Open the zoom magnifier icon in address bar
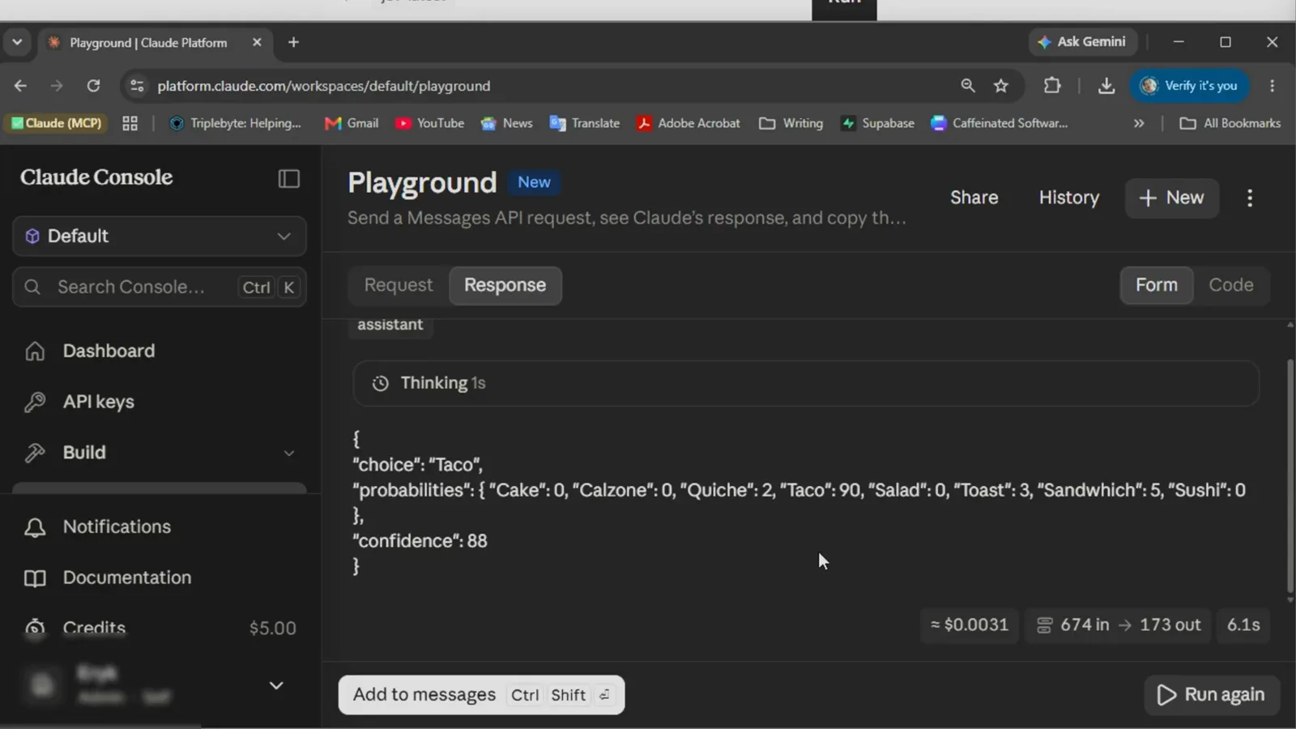The image size is (1296, 729). pos(968,86)
